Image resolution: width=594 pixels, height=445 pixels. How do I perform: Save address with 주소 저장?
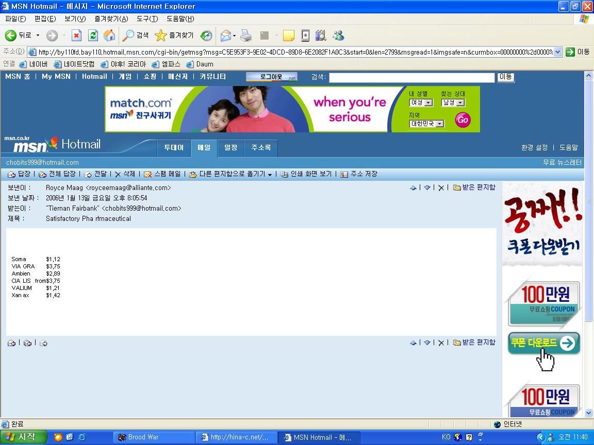[x=359, y=174]
